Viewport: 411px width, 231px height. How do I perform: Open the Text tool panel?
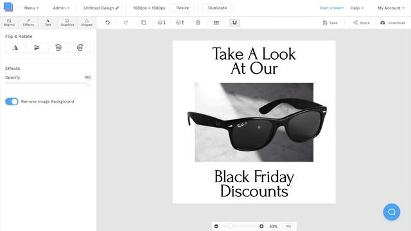(x=48, y=22)
